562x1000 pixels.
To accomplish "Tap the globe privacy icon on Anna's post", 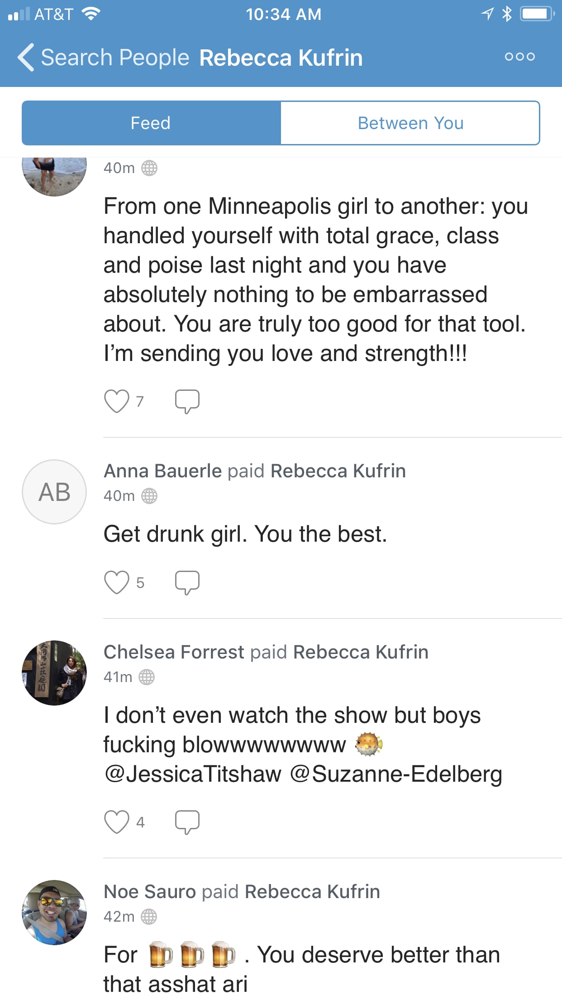I will point(149,496).
